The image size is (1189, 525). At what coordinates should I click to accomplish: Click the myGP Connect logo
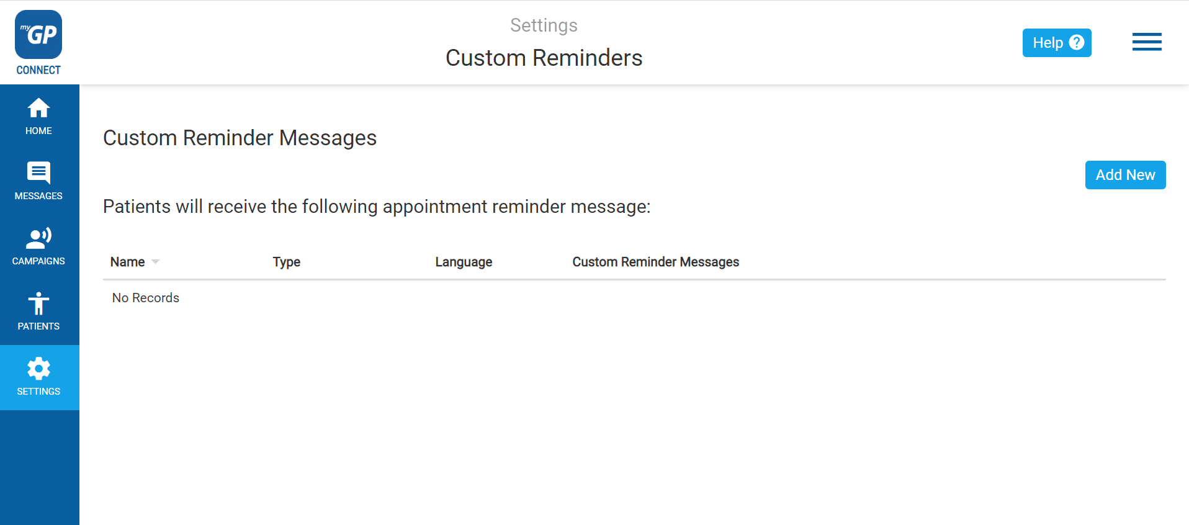[x=38, y=43]
